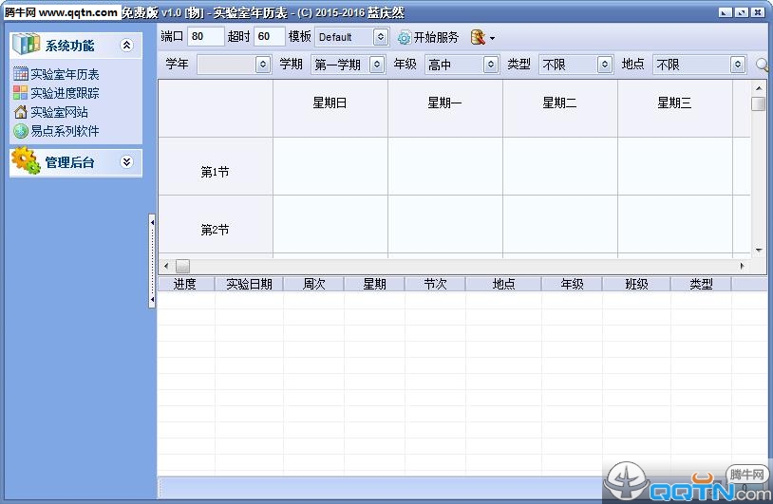Click the calendar icon beside 实验室年历表
Screen dimensions: 773x504
click(x=21, y=74)
